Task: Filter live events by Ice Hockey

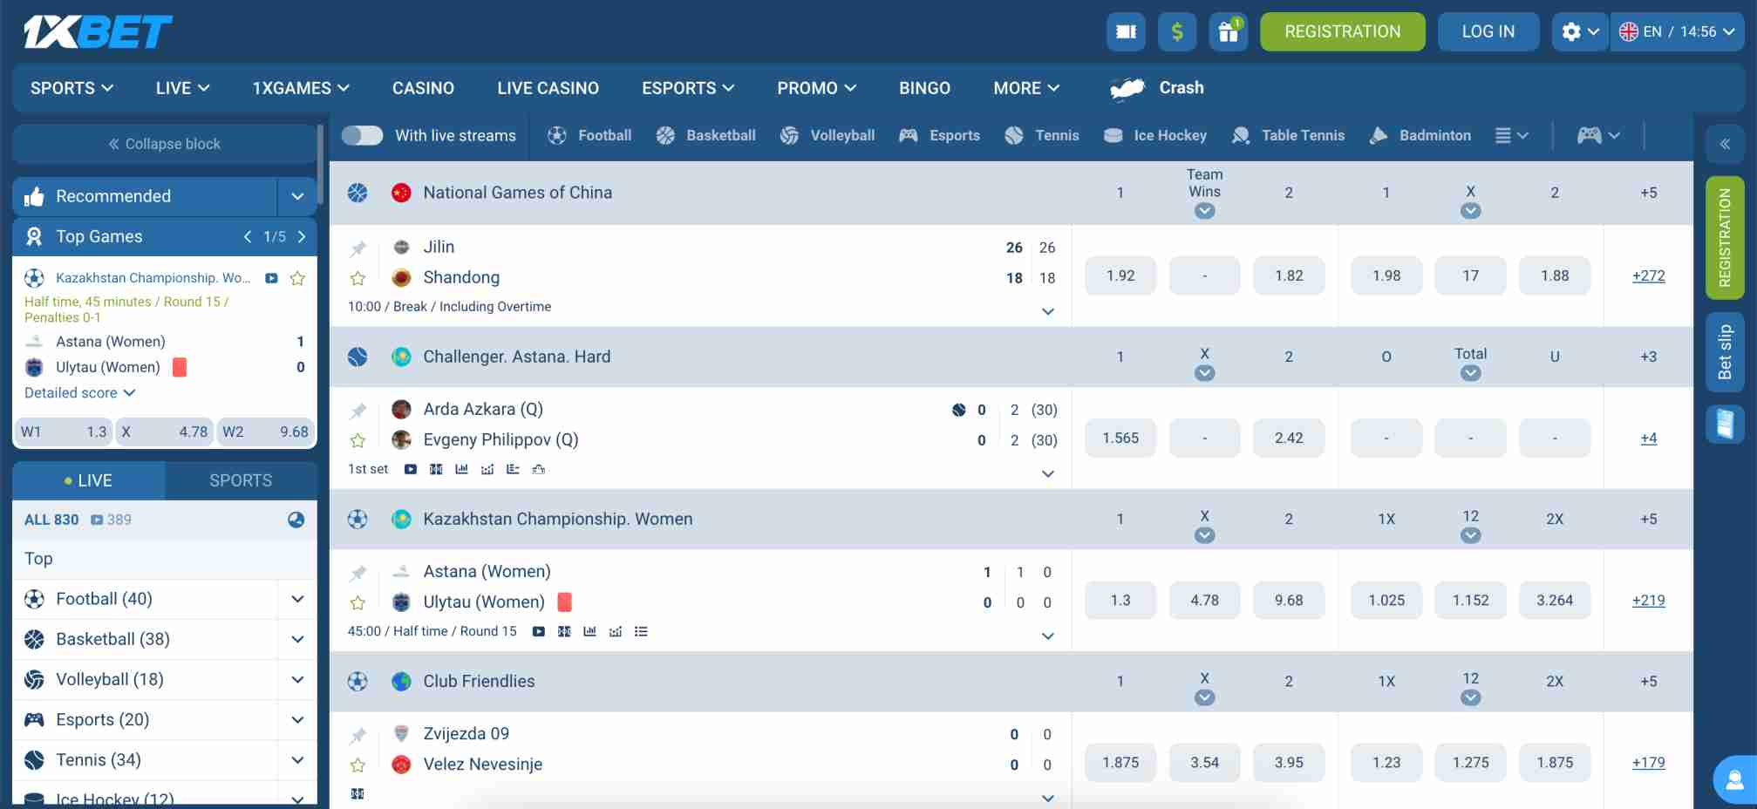Action: click(x=1154, y=135)
